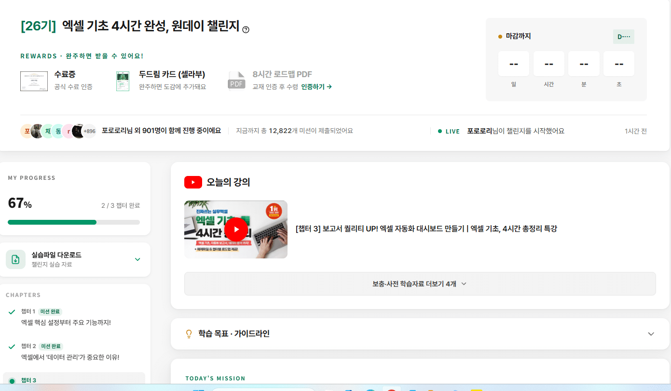Click the D-day badge in the deadline card

(x=624, y=37)
